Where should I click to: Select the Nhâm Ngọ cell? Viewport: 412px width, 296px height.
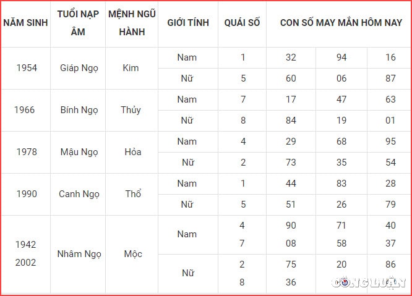79,254
